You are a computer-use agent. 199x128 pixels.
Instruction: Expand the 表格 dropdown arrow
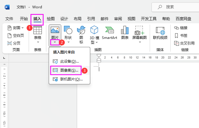(38, 42)
